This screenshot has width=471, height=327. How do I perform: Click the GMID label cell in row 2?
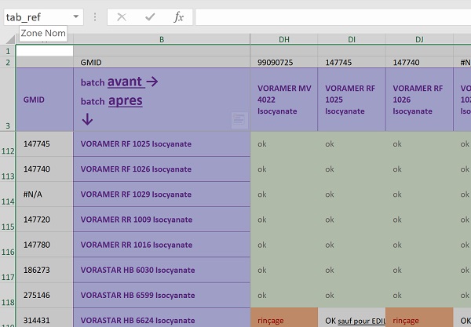click(x=162, y=62)
